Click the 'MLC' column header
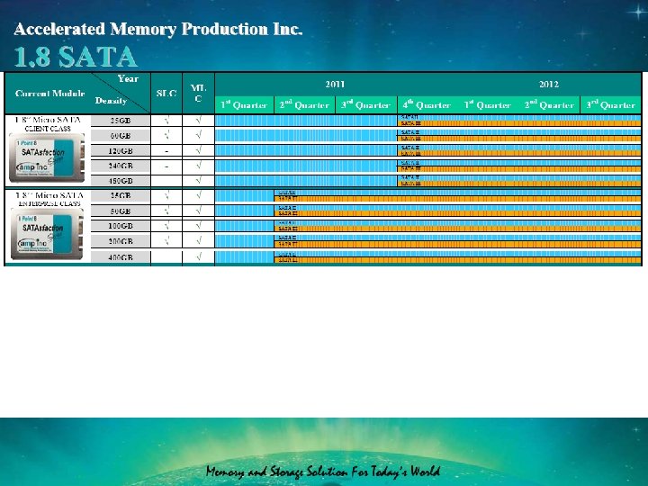The width and height of the screenshot is (648, 486). tap(198, 93)
